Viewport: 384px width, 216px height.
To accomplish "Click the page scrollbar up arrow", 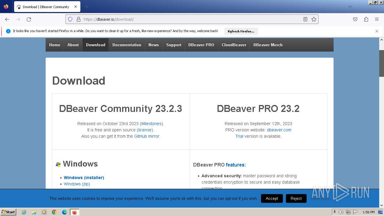I will coord(382,40).
